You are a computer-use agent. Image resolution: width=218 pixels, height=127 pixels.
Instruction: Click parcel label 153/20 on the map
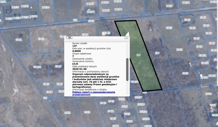pyautogui.click(x=146, y=119)
